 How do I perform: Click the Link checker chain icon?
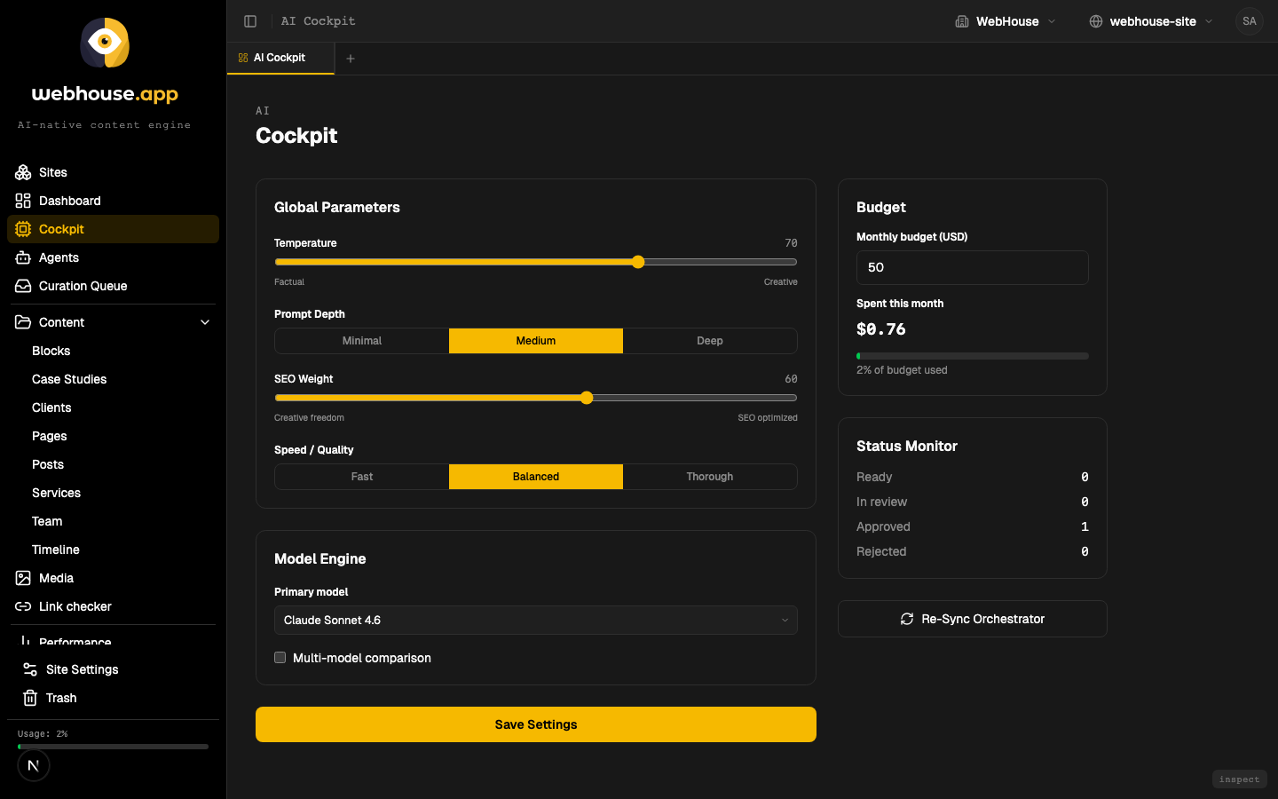pyautogui.click(x=23, y=606)
